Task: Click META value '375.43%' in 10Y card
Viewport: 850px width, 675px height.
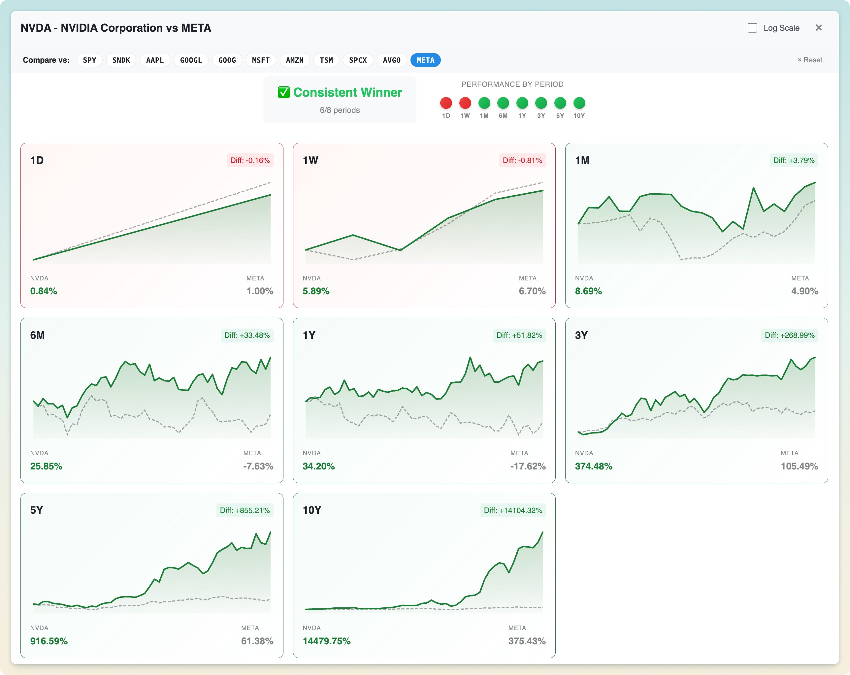Action: (527, 641)
